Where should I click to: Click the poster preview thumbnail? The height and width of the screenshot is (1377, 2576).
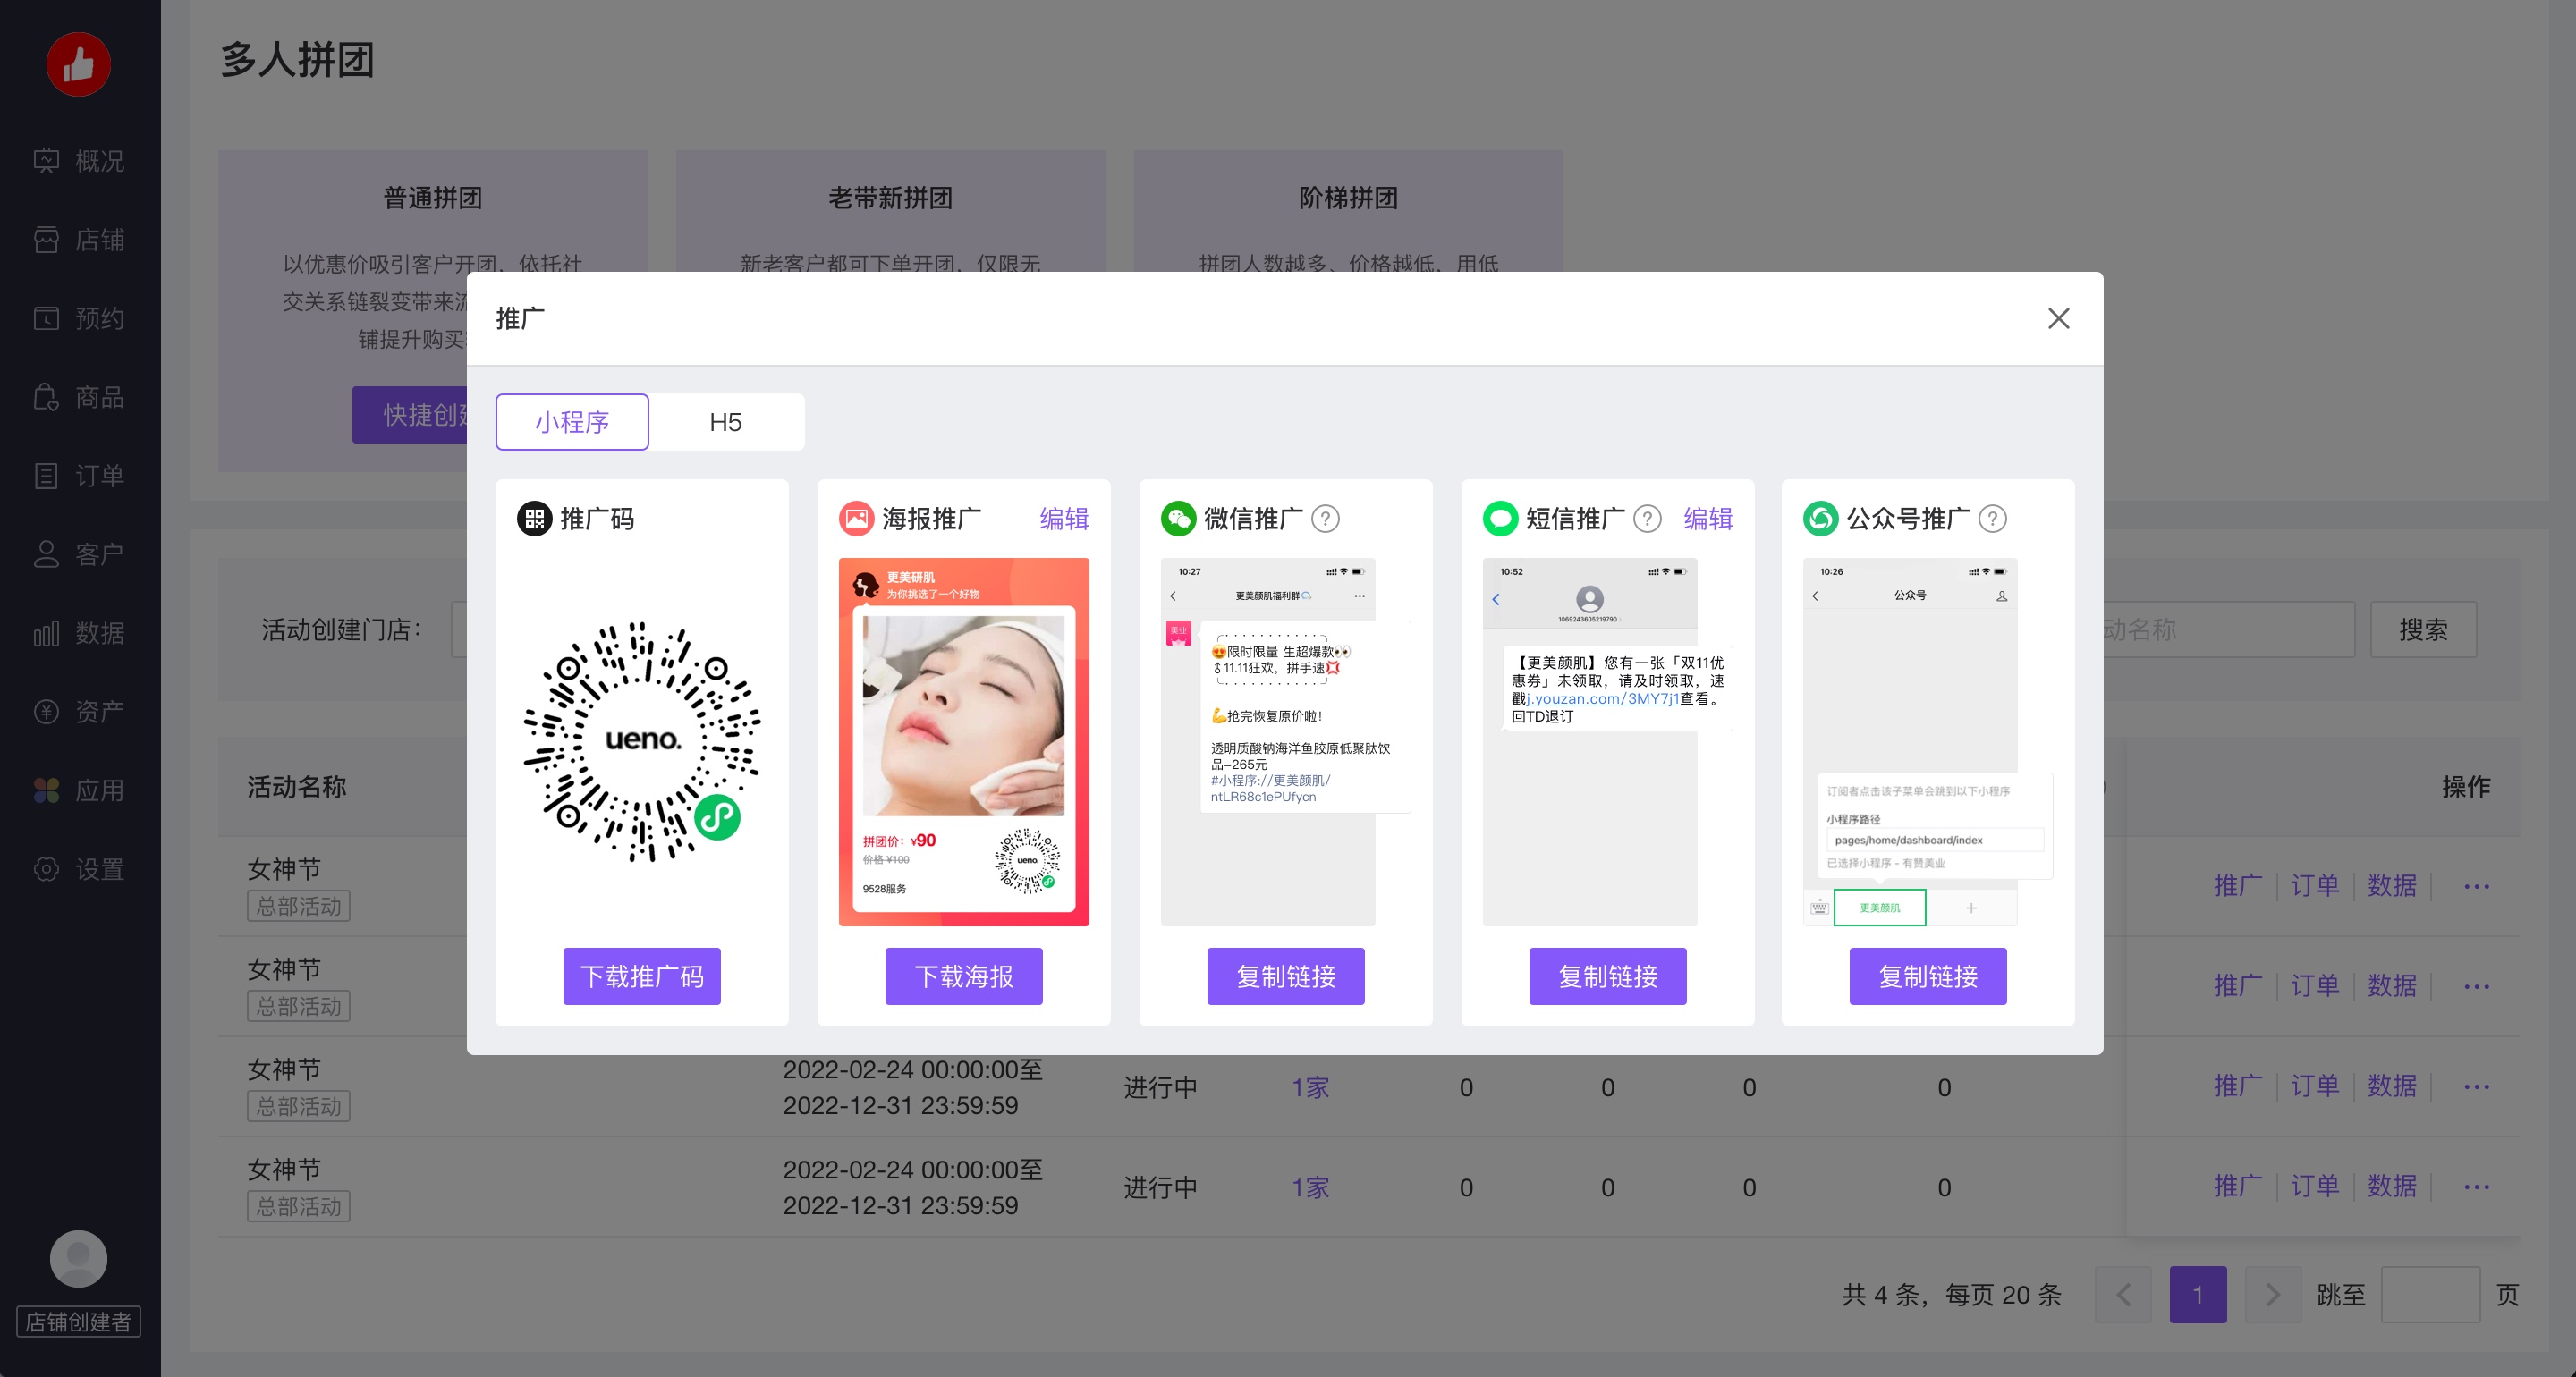964,741
